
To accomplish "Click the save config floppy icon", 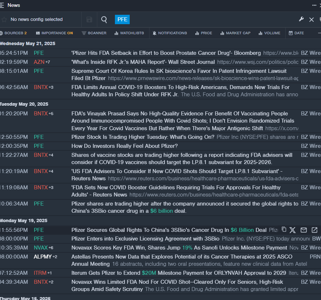I will (x=89, y=19).
